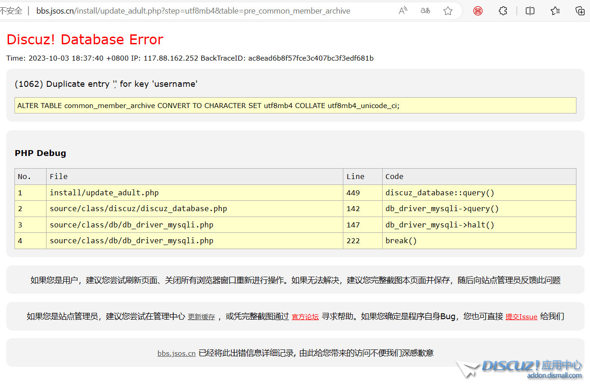Click the 更新缓存 link

[x=201, y=317]
